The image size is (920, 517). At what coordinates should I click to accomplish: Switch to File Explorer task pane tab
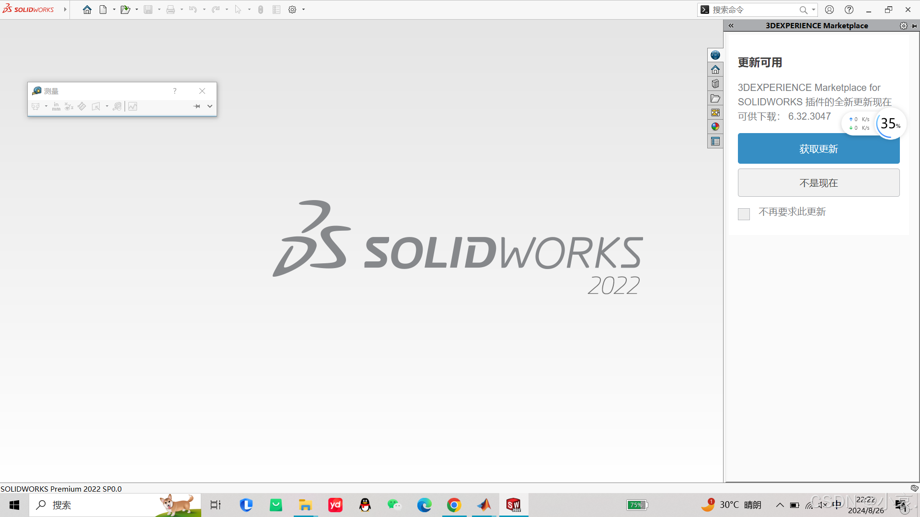click(x=715, y=98)
